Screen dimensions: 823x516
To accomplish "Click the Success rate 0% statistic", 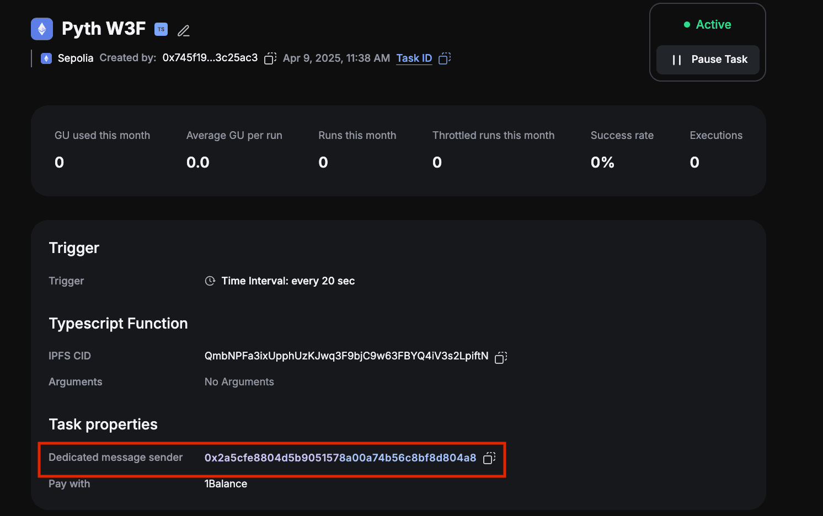I will coord(602,163).
